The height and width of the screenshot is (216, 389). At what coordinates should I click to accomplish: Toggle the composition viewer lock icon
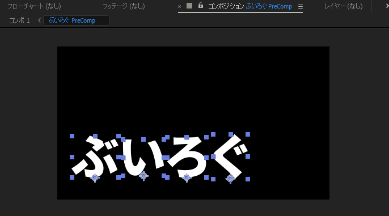201,6
